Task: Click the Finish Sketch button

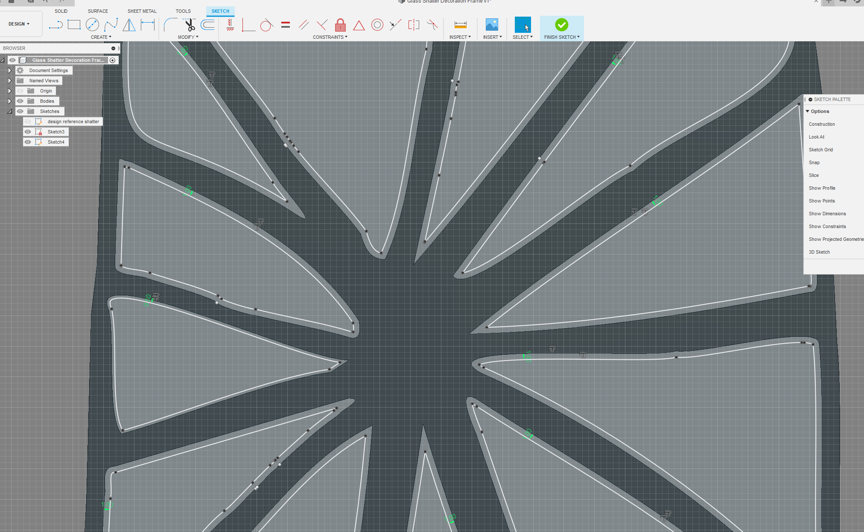Action: coord(561,24)
